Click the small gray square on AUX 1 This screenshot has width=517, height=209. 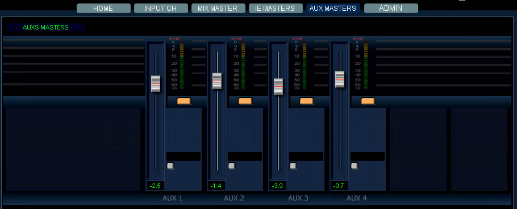click(x=170, y=166)
